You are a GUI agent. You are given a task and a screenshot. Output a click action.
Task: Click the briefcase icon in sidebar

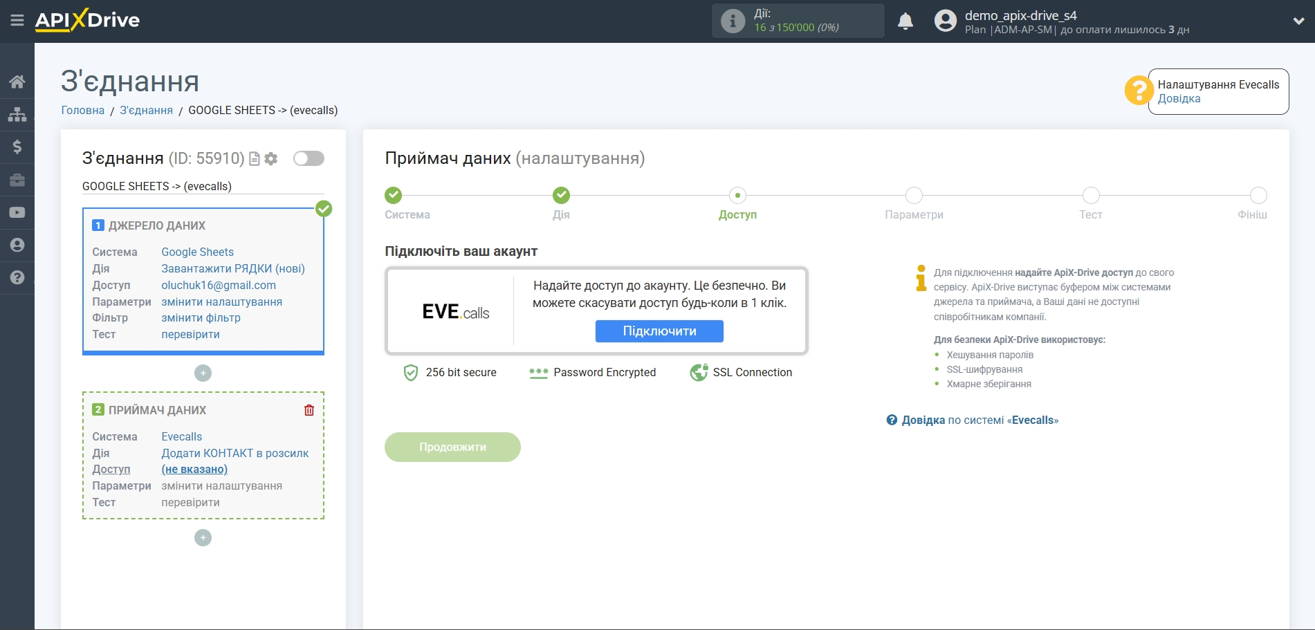tap(17, 180)
